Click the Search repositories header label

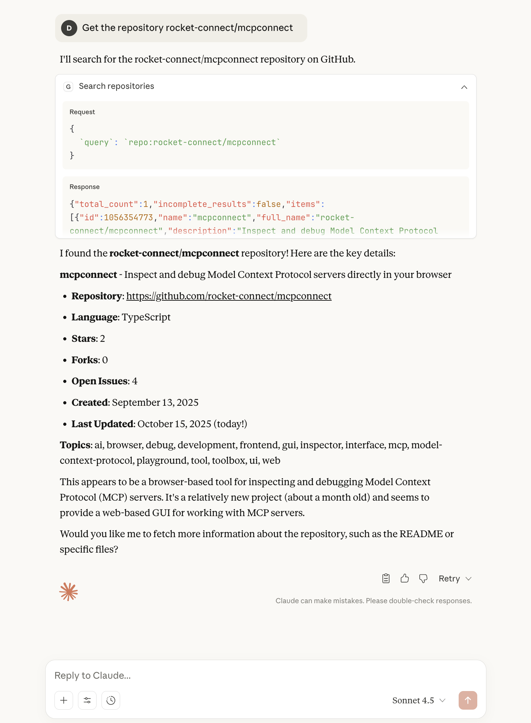pos(116,86)
